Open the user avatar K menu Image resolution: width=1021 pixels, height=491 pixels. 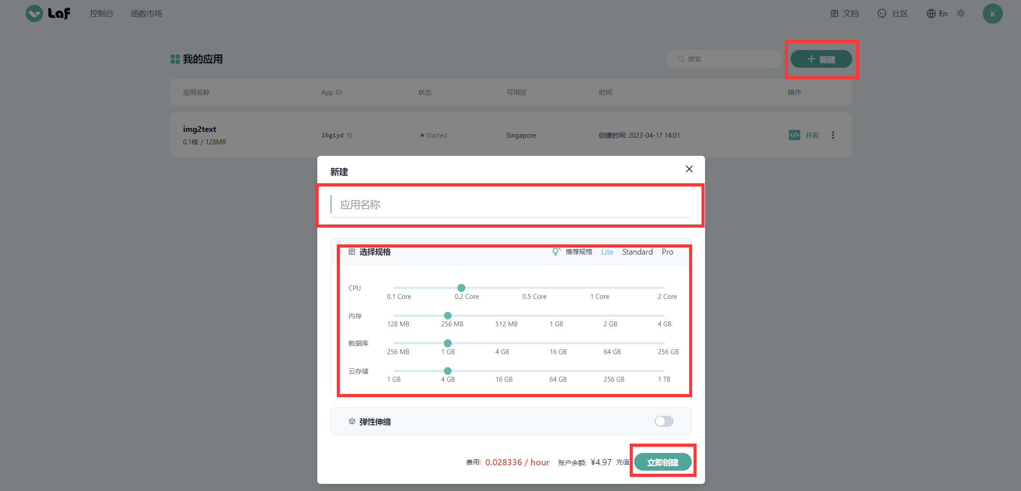[x=992, y=14]
